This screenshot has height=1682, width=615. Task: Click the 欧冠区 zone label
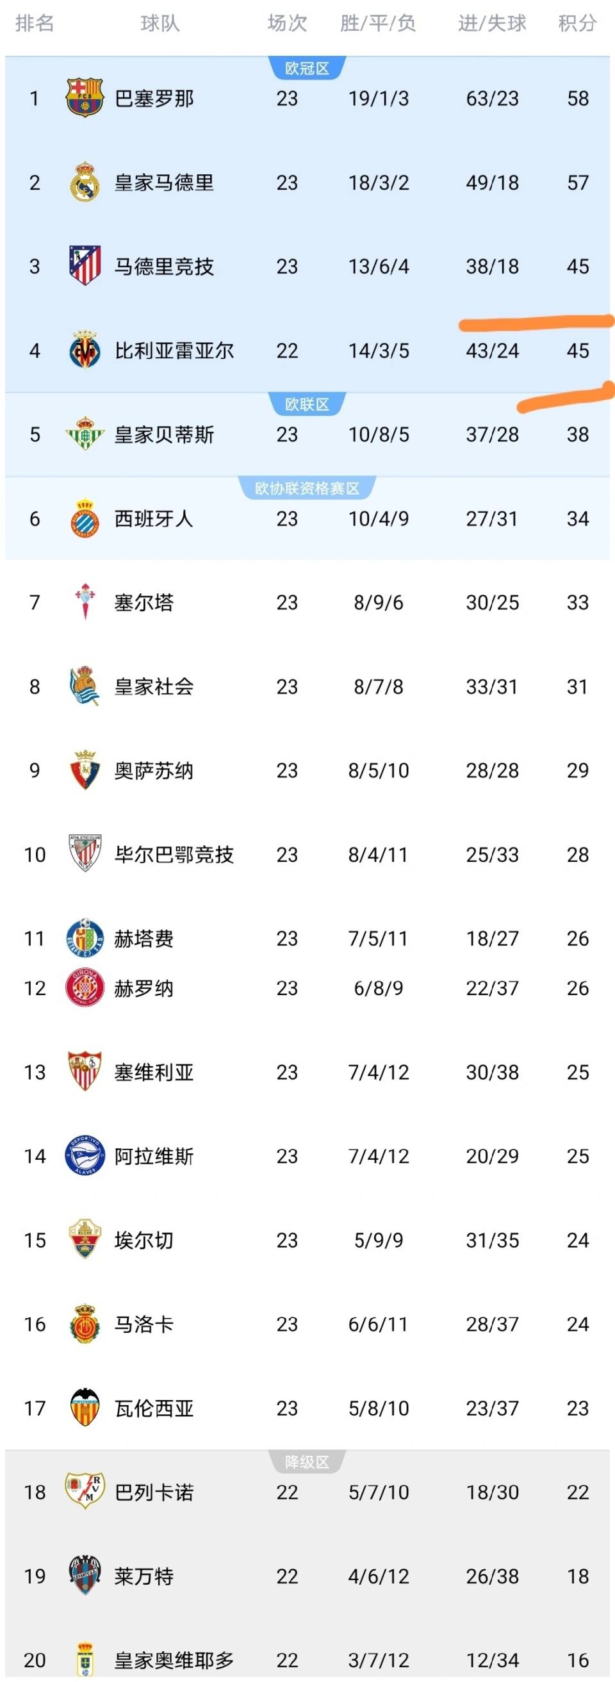click(307, 69)
